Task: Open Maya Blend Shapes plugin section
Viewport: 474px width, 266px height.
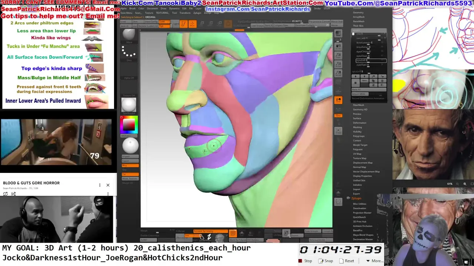Action: (x=363, y=235)
